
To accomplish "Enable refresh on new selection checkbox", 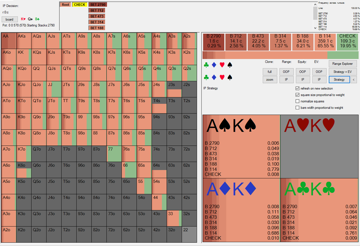I will (298, 88).
